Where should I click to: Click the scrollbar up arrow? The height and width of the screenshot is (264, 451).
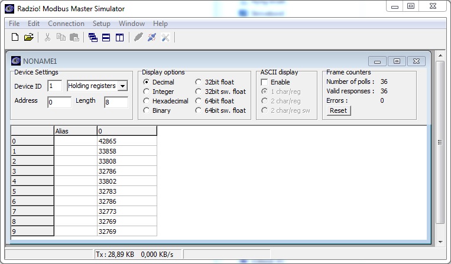click(440, 55)
